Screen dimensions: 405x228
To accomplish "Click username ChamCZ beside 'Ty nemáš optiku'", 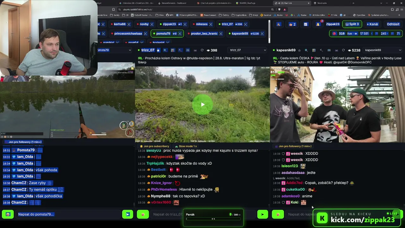I will 19,190.
